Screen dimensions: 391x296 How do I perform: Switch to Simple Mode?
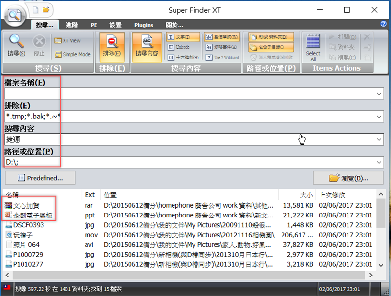72,54
